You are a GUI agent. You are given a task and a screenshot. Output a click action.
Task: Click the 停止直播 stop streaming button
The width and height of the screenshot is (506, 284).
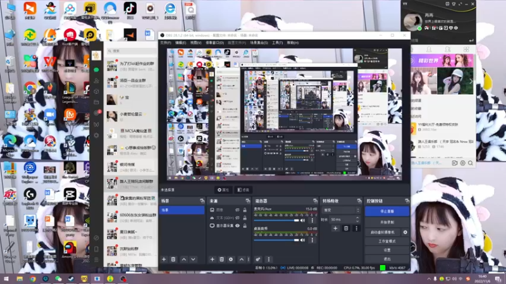[x=387, y=211]
